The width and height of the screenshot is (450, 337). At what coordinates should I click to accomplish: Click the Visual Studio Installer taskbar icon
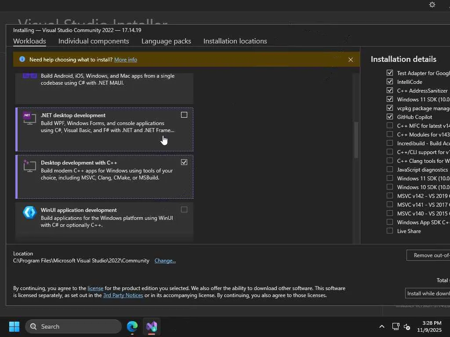point(152,326)
